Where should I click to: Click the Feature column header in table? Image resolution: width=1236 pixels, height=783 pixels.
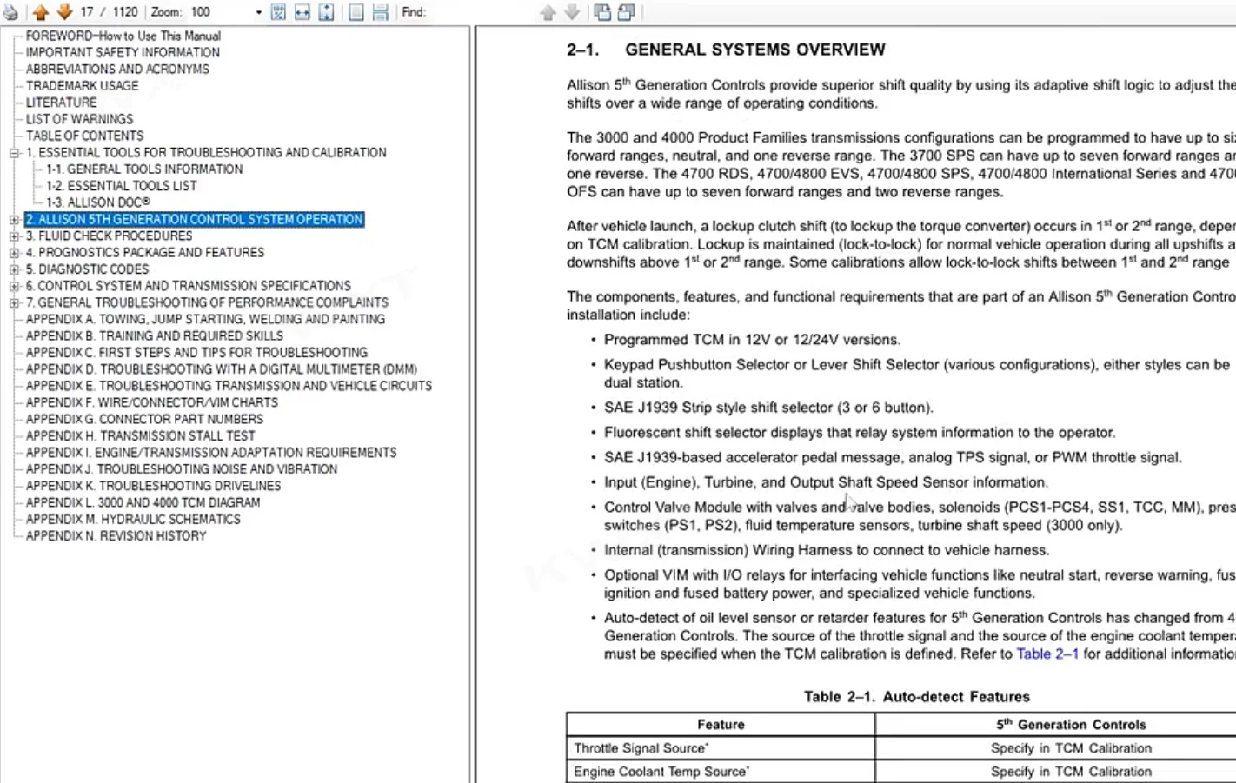[x=721, y=725]
